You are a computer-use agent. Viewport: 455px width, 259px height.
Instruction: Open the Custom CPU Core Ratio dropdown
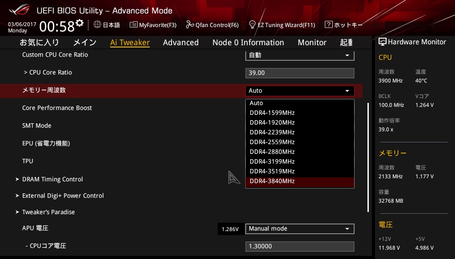pyautogui.click(x=300, y=55)
